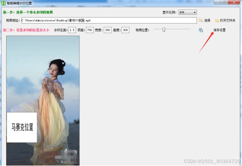The image size is (242, 166).
Task: Click the folder icon beside 选择
Action: coord(201,20)
